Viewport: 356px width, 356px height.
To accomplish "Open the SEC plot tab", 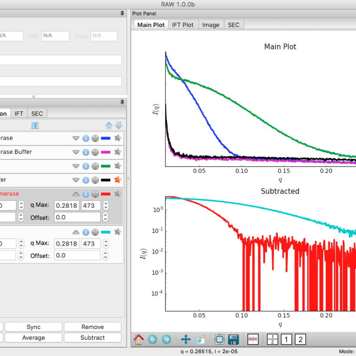I will tap(234, 25).
